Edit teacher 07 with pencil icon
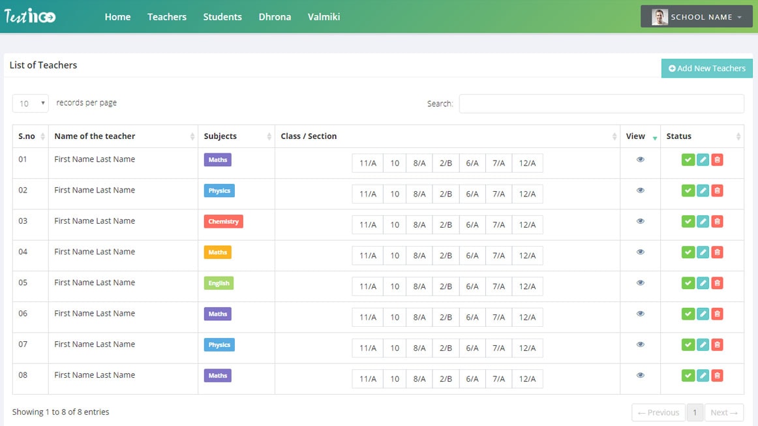Viewport: 758px width, 426px height. point(703,344)
